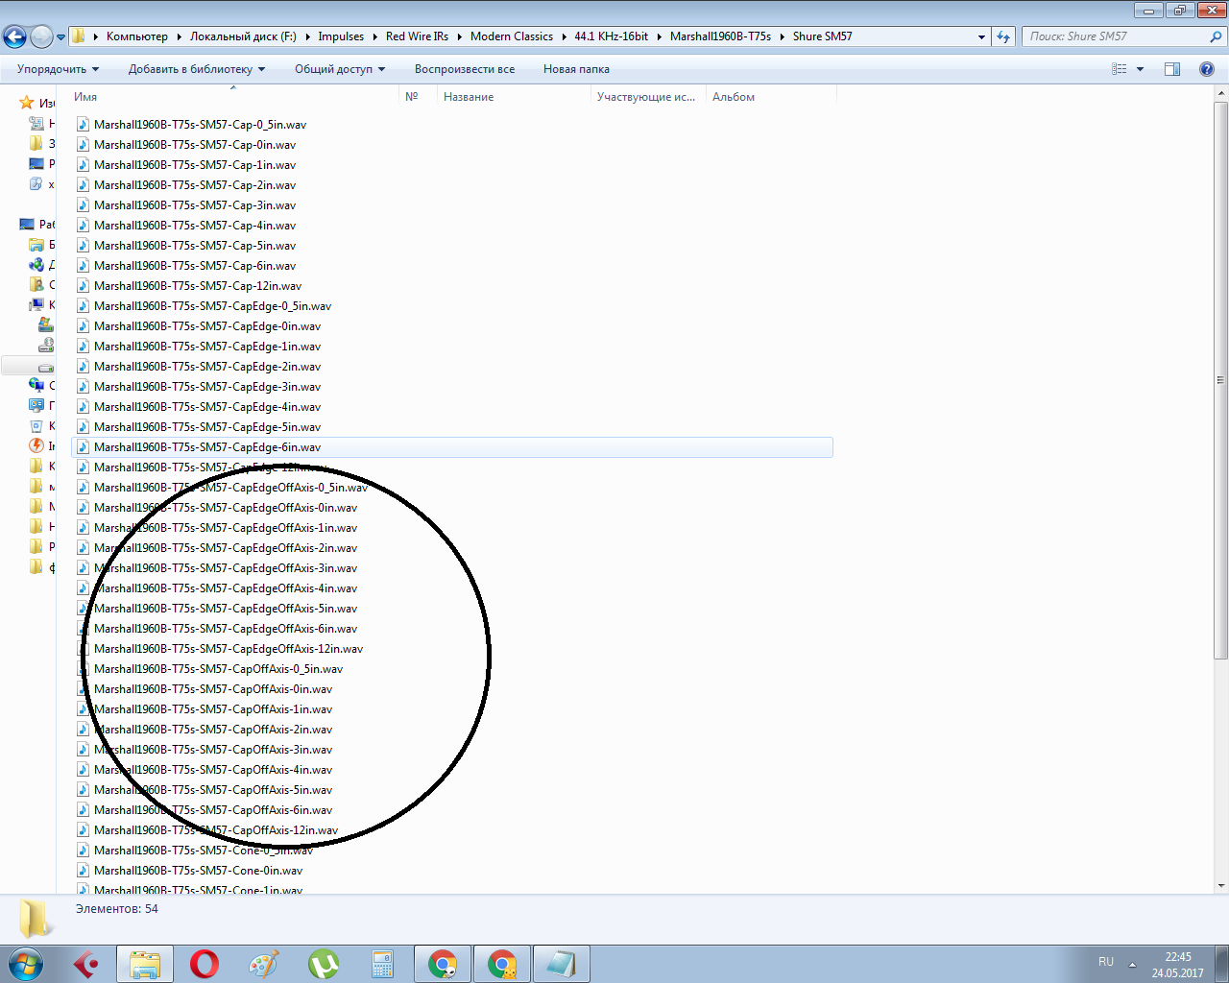Select file Marshall1960B-T75s-SM57-CapEdgeOffAxis-1in.wav
The image size is (1229, 983).
(x=226, y=528)
